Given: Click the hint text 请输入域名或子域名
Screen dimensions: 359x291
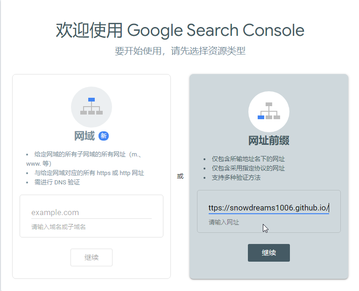Looking at the screenshot, I should 58,227.
